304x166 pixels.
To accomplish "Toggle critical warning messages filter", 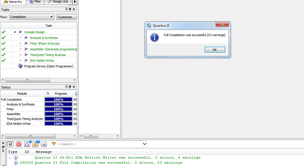I will click(x=27, y=144).
